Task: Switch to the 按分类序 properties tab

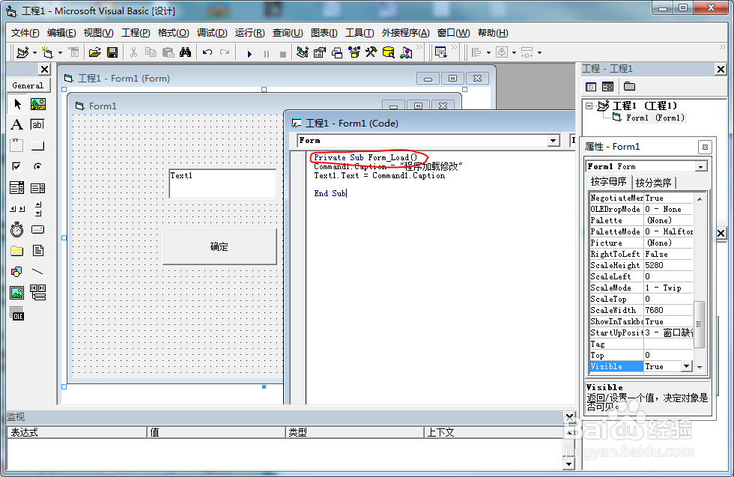Action: (x=653, y=182)
